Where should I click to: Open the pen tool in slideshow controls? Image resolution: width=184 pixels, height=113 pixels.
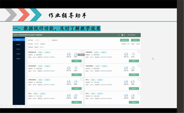(11, 106)
